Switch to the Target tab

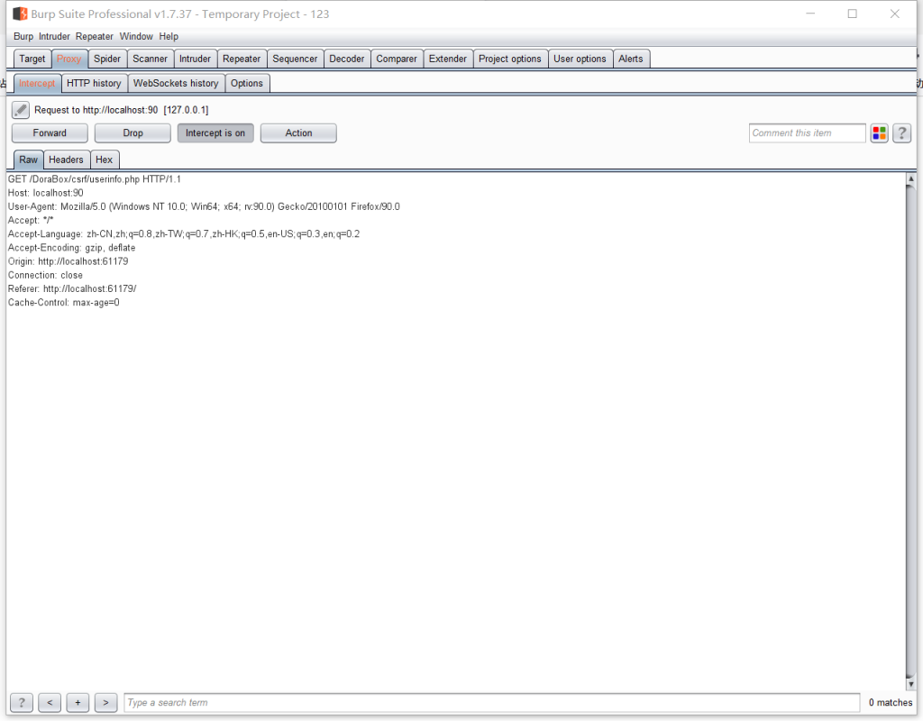click(x=32, y=59)
